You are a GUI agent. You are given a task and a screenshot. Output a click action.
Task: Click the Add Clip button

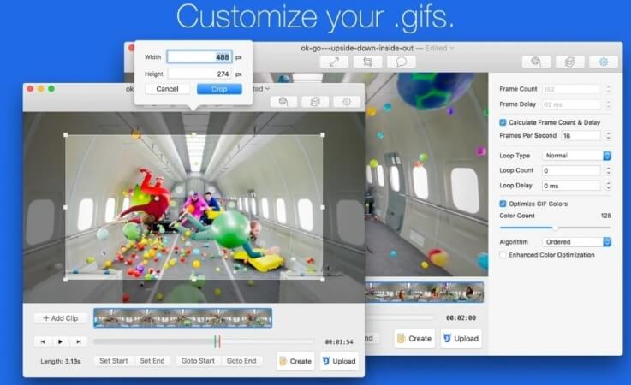pos(61,318)
